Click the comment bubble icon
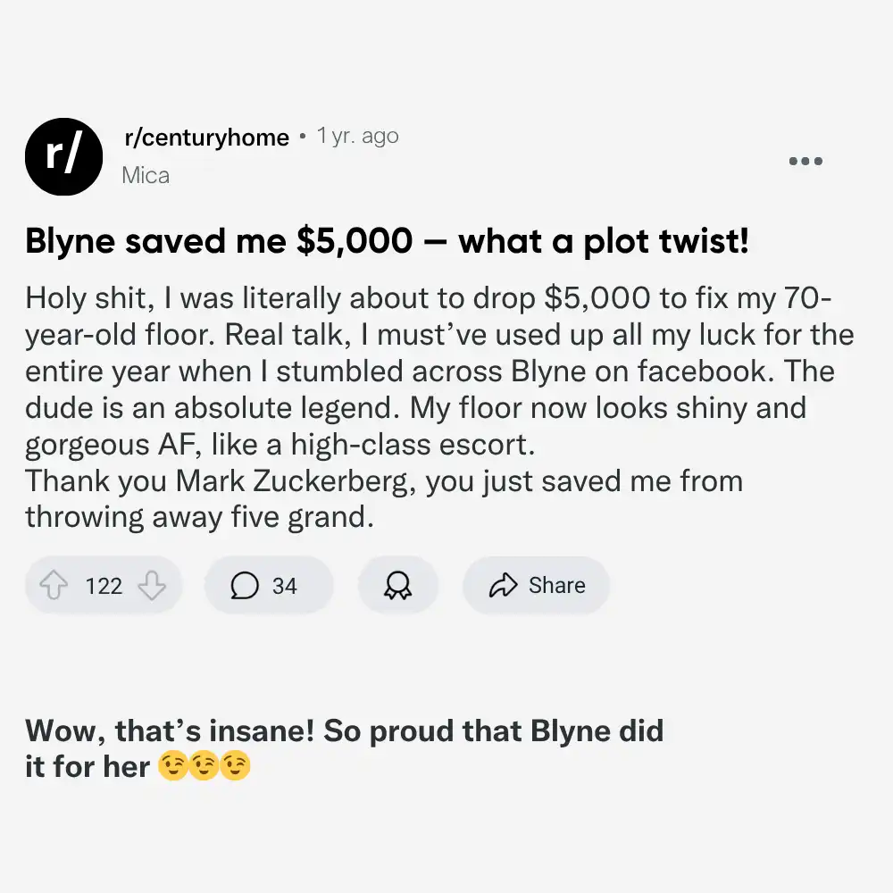The image size is (893, 893). 244,586
